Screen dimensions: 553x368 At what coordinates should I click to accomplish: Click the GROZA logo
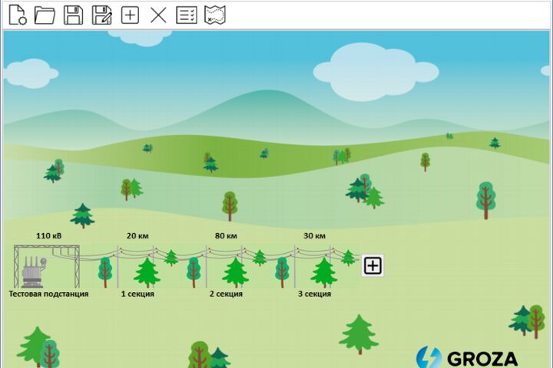(x=467, y=358)
